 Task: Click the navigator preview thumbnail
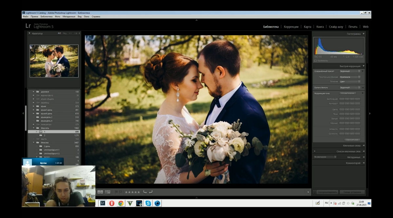pos(54,61)
